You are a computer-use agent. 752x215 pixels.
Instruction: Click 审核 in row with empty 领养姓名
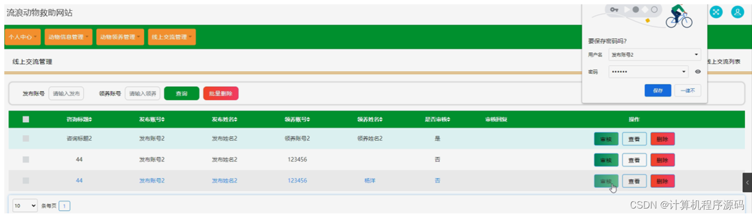pyautogui.click(x=606, y=160)
